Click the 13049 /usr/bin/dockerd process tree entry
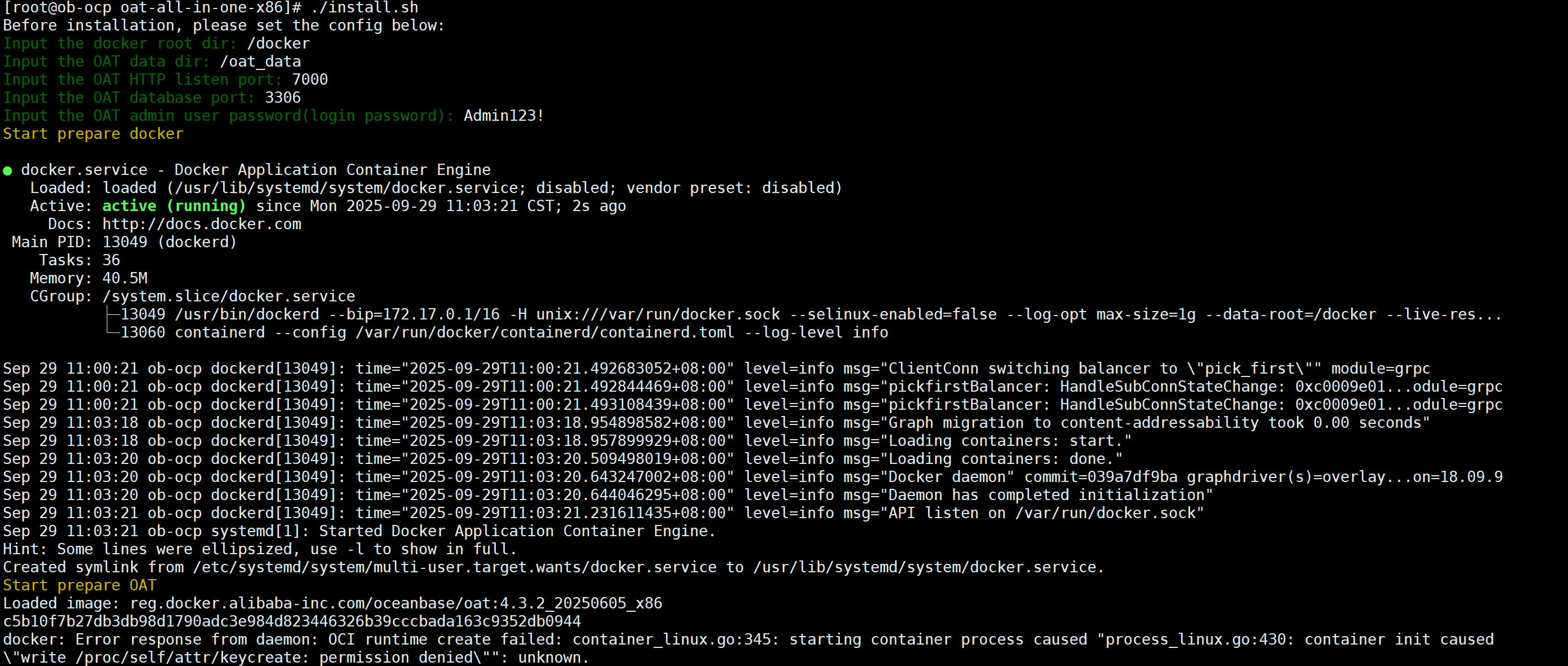The width and height of the screenshot is (1568, 666). click(x=809, y=314)
